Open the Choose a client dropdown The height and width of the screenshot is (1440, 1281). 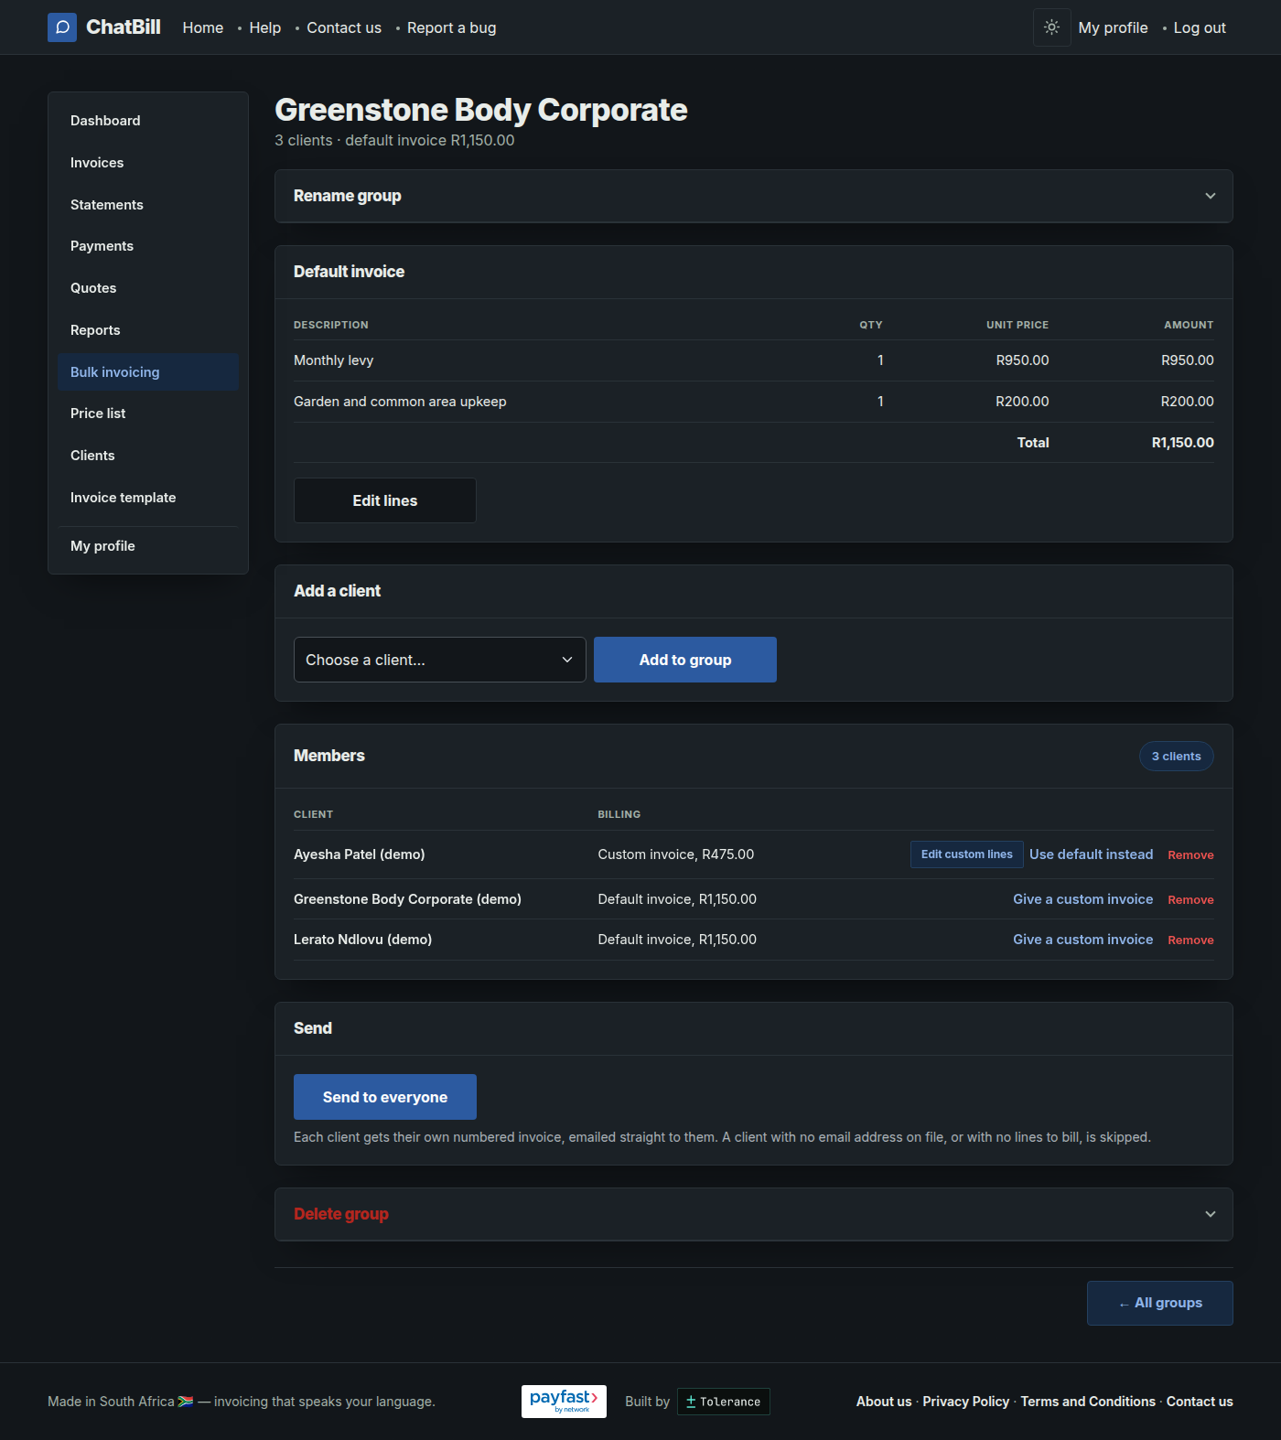click(x=440, y=660)
